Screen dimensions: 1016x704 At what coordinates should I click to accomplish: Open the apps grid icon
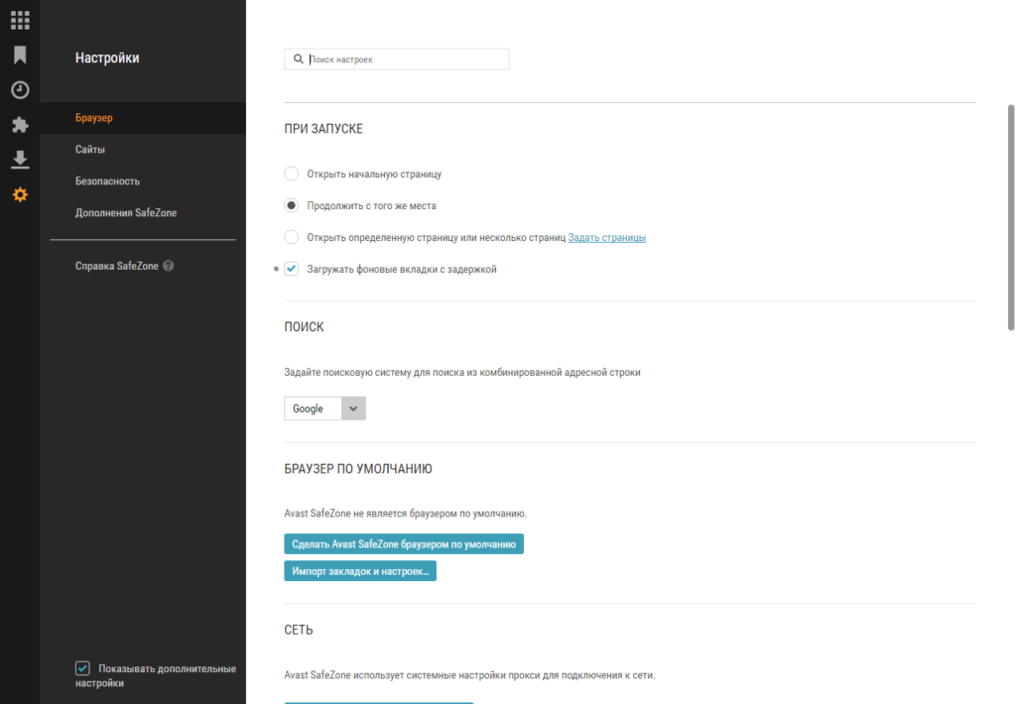(20, 20)
